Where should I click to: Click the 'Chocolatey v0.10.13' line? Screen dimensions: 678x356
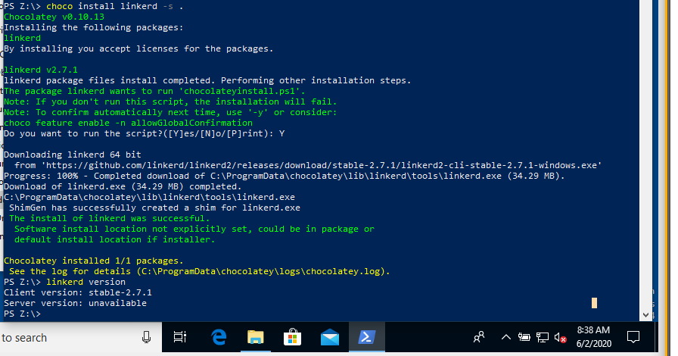click(54, 17)
